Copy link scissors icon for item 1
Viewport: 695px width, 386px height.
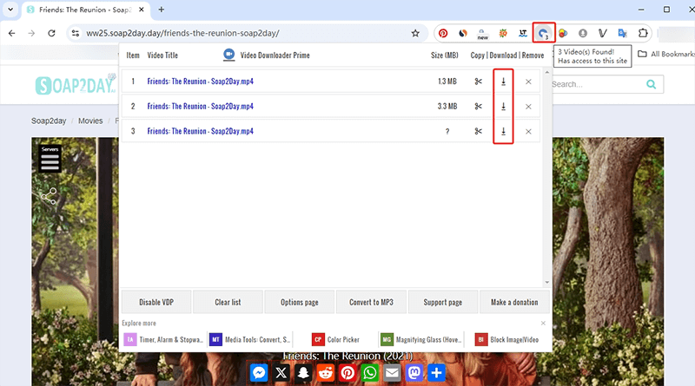(x=479, y=82)
